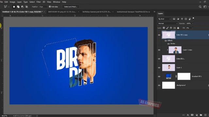The image size is (209, 117).
Task: Open the Fill slider dropdown arrow
Action: [193, 28]
